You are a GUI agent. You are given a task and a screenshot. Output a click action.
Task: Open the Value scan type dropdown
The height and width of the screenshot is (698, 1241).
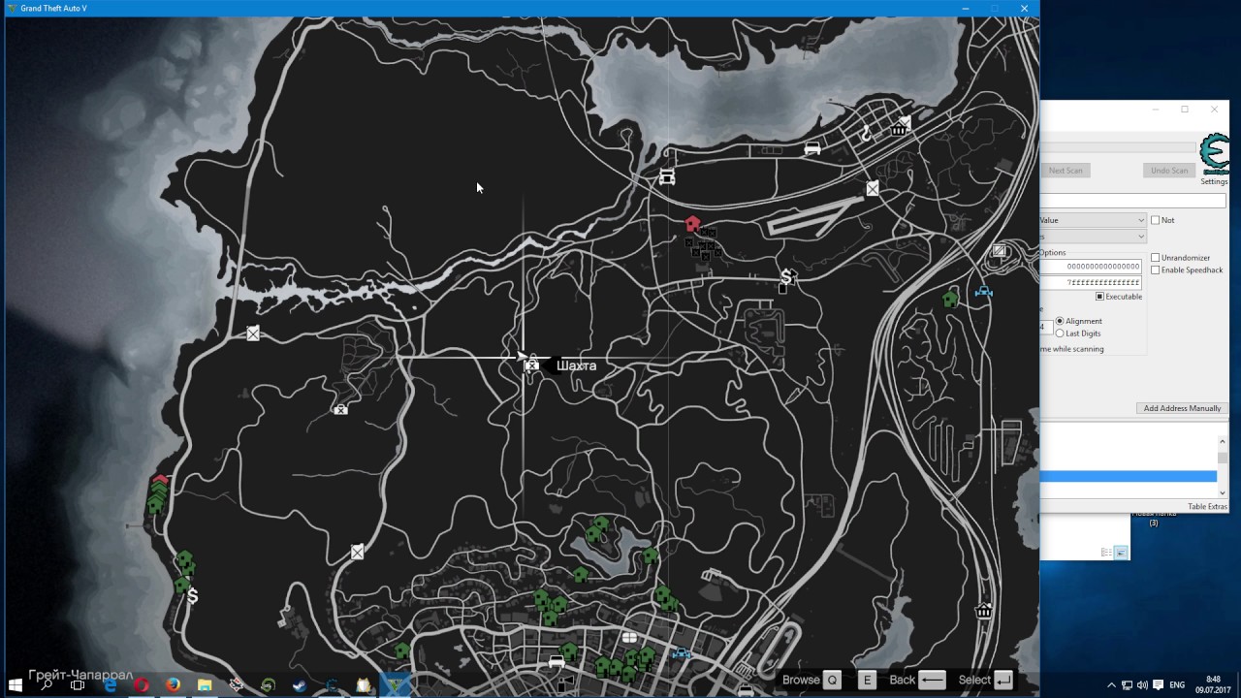click(x=1093, y=220)
